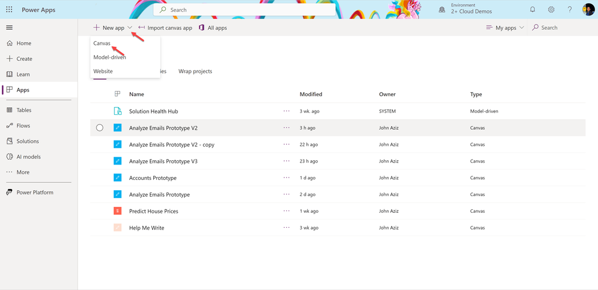Open more options for Analyze Emails Prototype V2 - copy

tap(287, 145)
